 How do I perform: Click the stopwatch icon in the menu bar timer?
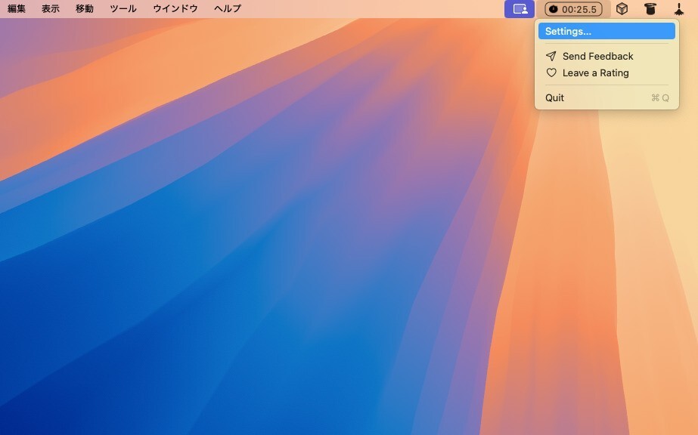[554, 9]
